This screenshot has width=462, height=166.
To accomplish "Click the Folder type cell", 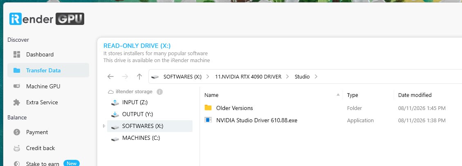I will tap(354, 108).
